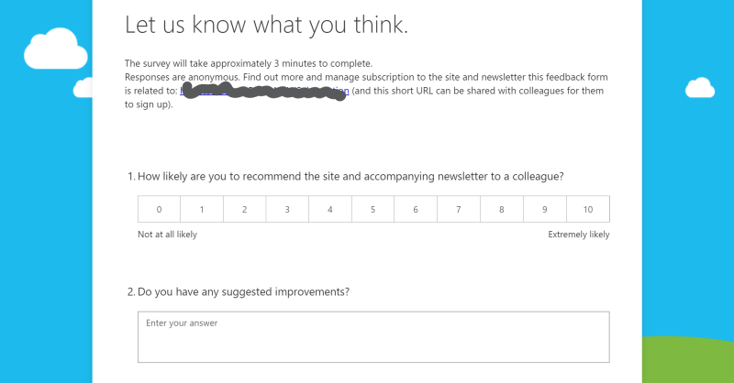Viewport: 734px width, 383px height.
Task: Choose rating 2 on the scale
Action: point(245,210)
